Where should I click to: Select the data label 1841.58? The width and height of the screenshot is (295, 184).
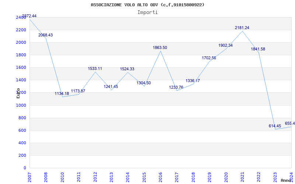pyautogui.click(x=258, y=49)
